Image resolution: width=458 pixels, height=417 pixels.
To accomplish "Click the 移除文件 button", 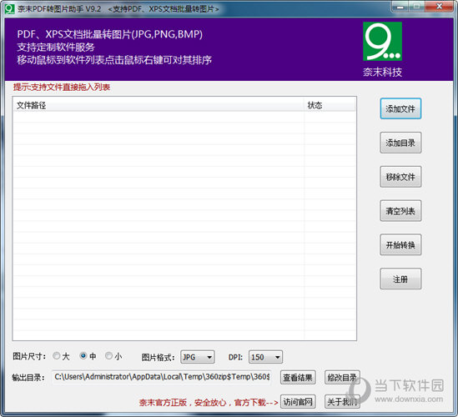I will pyautogui.click(x=400, y=177).
